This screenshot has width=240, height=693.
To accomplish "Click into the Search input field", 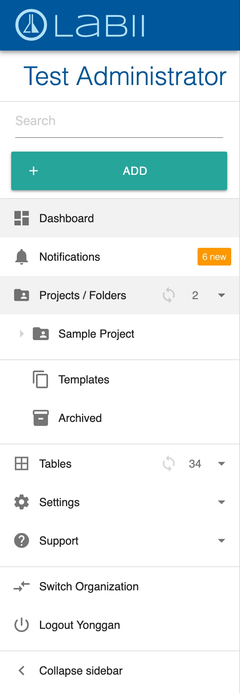I will (x=119, y=121).
